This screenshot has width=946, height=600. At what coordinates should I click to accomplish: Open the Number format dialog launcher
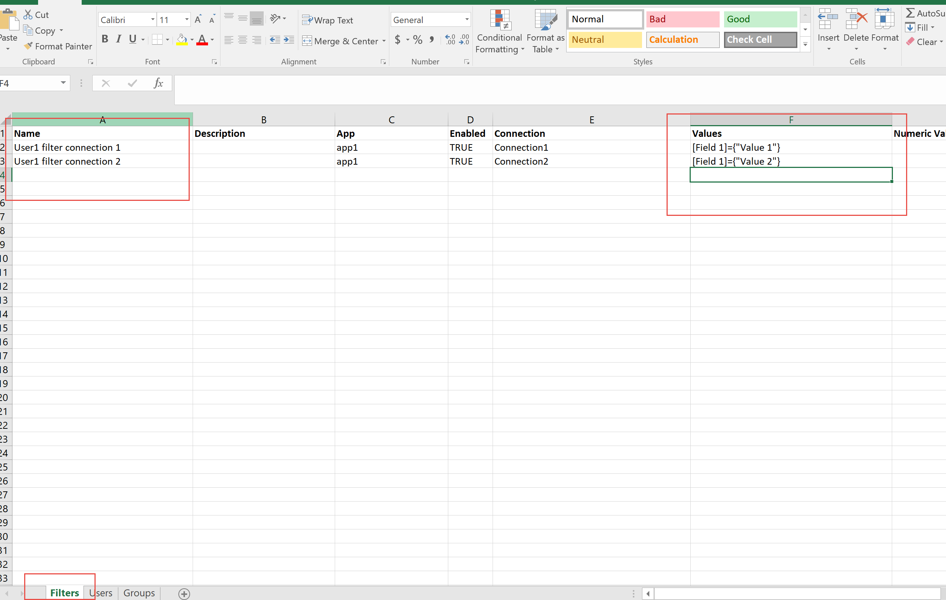[467, 61]
